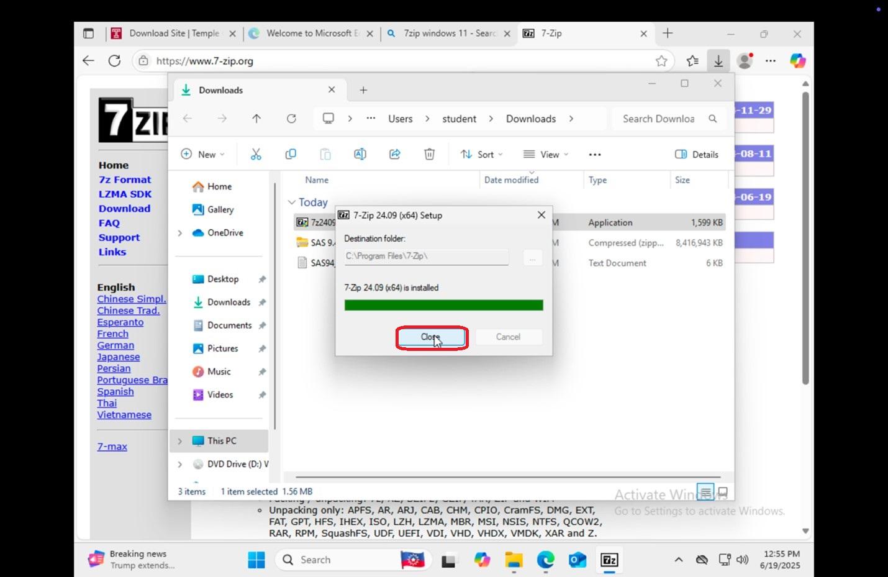The width and height of the screenshot is (888, 577).
Task: Click the 7-max link
Action: pyautogui.click(x=112, y=446)
